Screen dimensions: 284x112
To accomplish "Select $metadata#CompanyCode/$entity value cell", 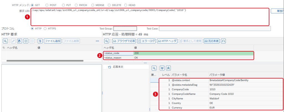I will (x=246, y=80).
